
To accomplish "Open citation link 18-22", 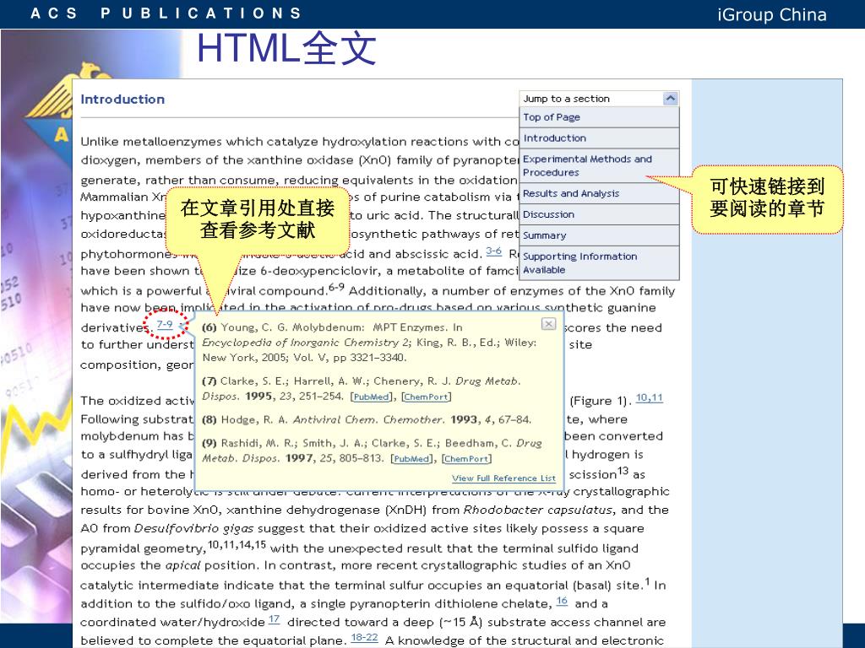I will coord(365,638).
